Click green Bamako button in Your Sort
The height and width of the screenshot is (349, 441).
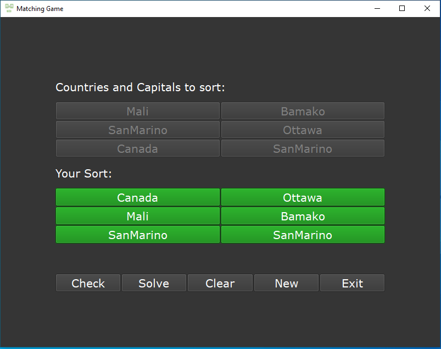click(303, 216)
